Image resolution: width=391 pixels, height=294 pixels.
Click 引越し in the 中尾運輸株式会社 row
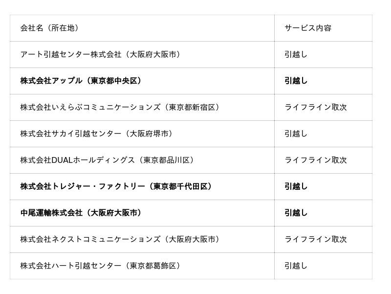[296, 213]
